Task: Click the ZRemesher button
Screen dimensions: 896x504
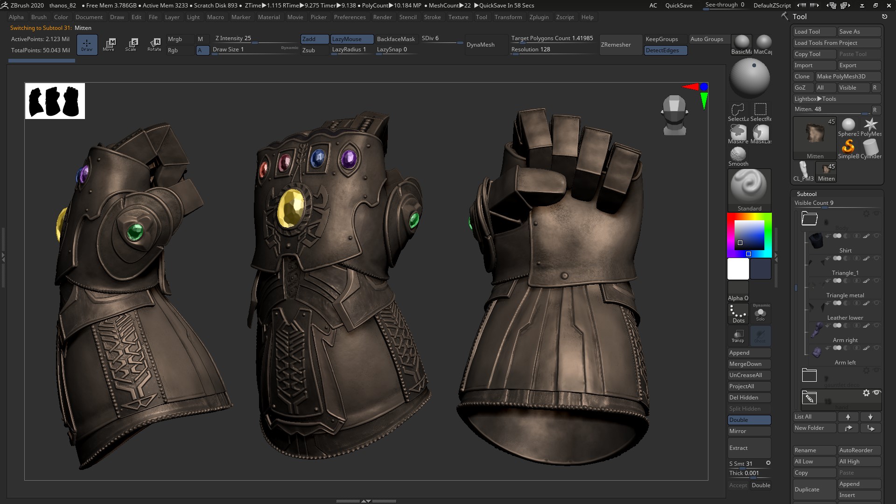Action: coord(621,45)
